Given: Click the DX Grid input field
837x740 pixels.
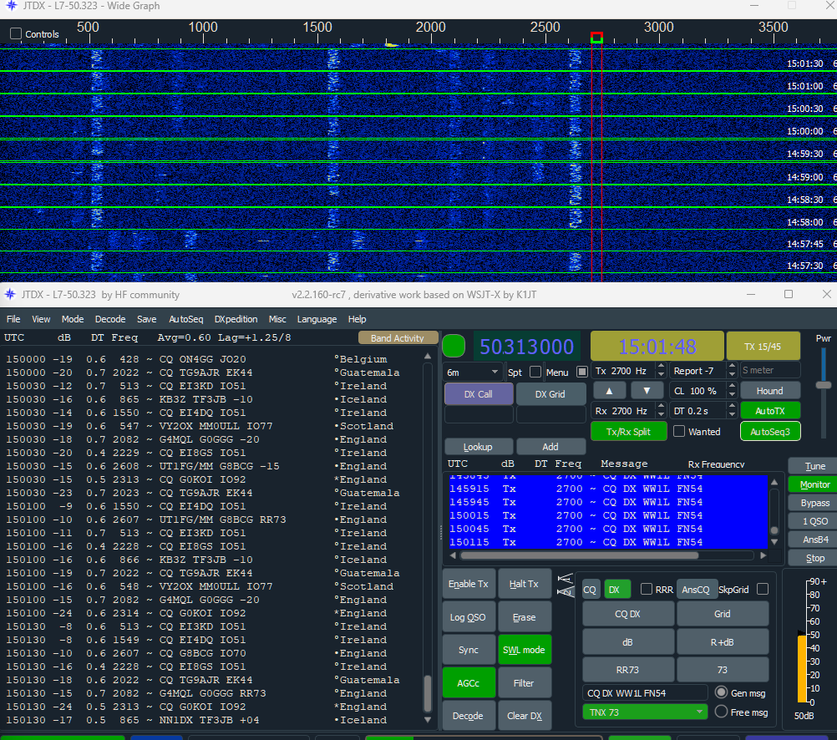Looking at the screenshot, I should pos(550,414).
